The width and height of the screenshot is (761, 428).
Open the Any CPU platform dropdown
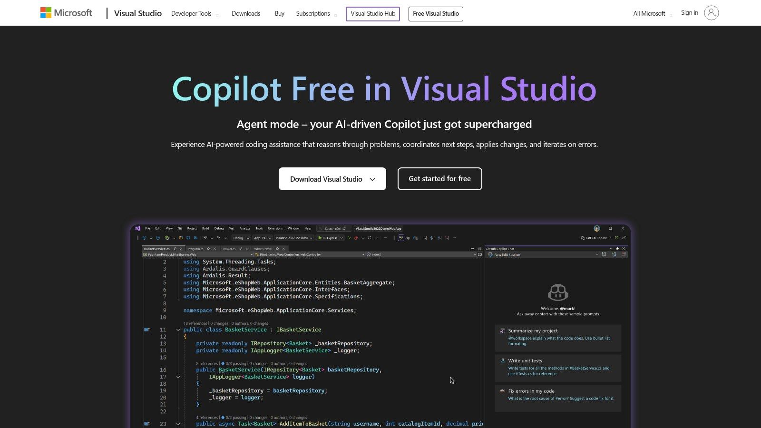(x=263, y=238)
